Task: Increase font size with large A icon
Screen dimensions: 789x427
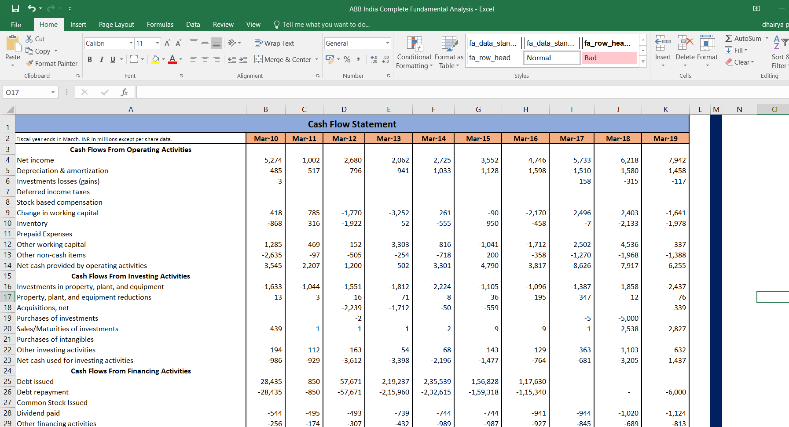Action: coord(167,43)
